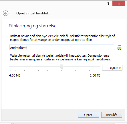Click slider track right of the handle
127x124 pixels.
[82, 66]
